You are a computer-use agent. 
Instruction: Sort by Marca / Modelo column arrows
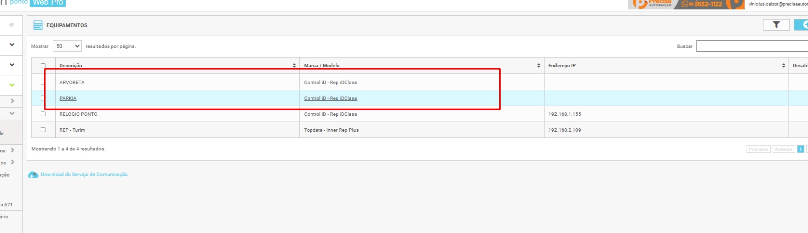coord(539,66)
